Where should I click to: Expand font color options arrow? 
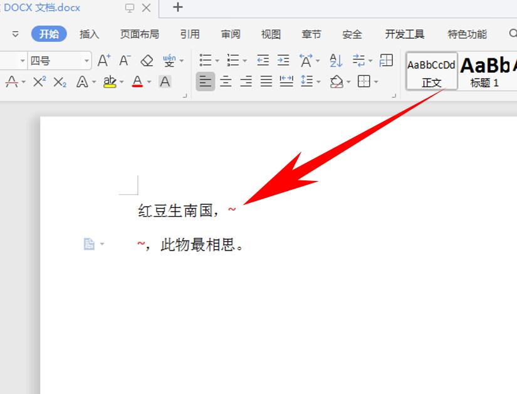pyautogui.click(x=149, y=82)
